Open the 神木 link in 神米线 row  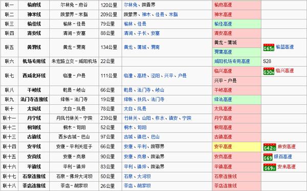point(146,14)
